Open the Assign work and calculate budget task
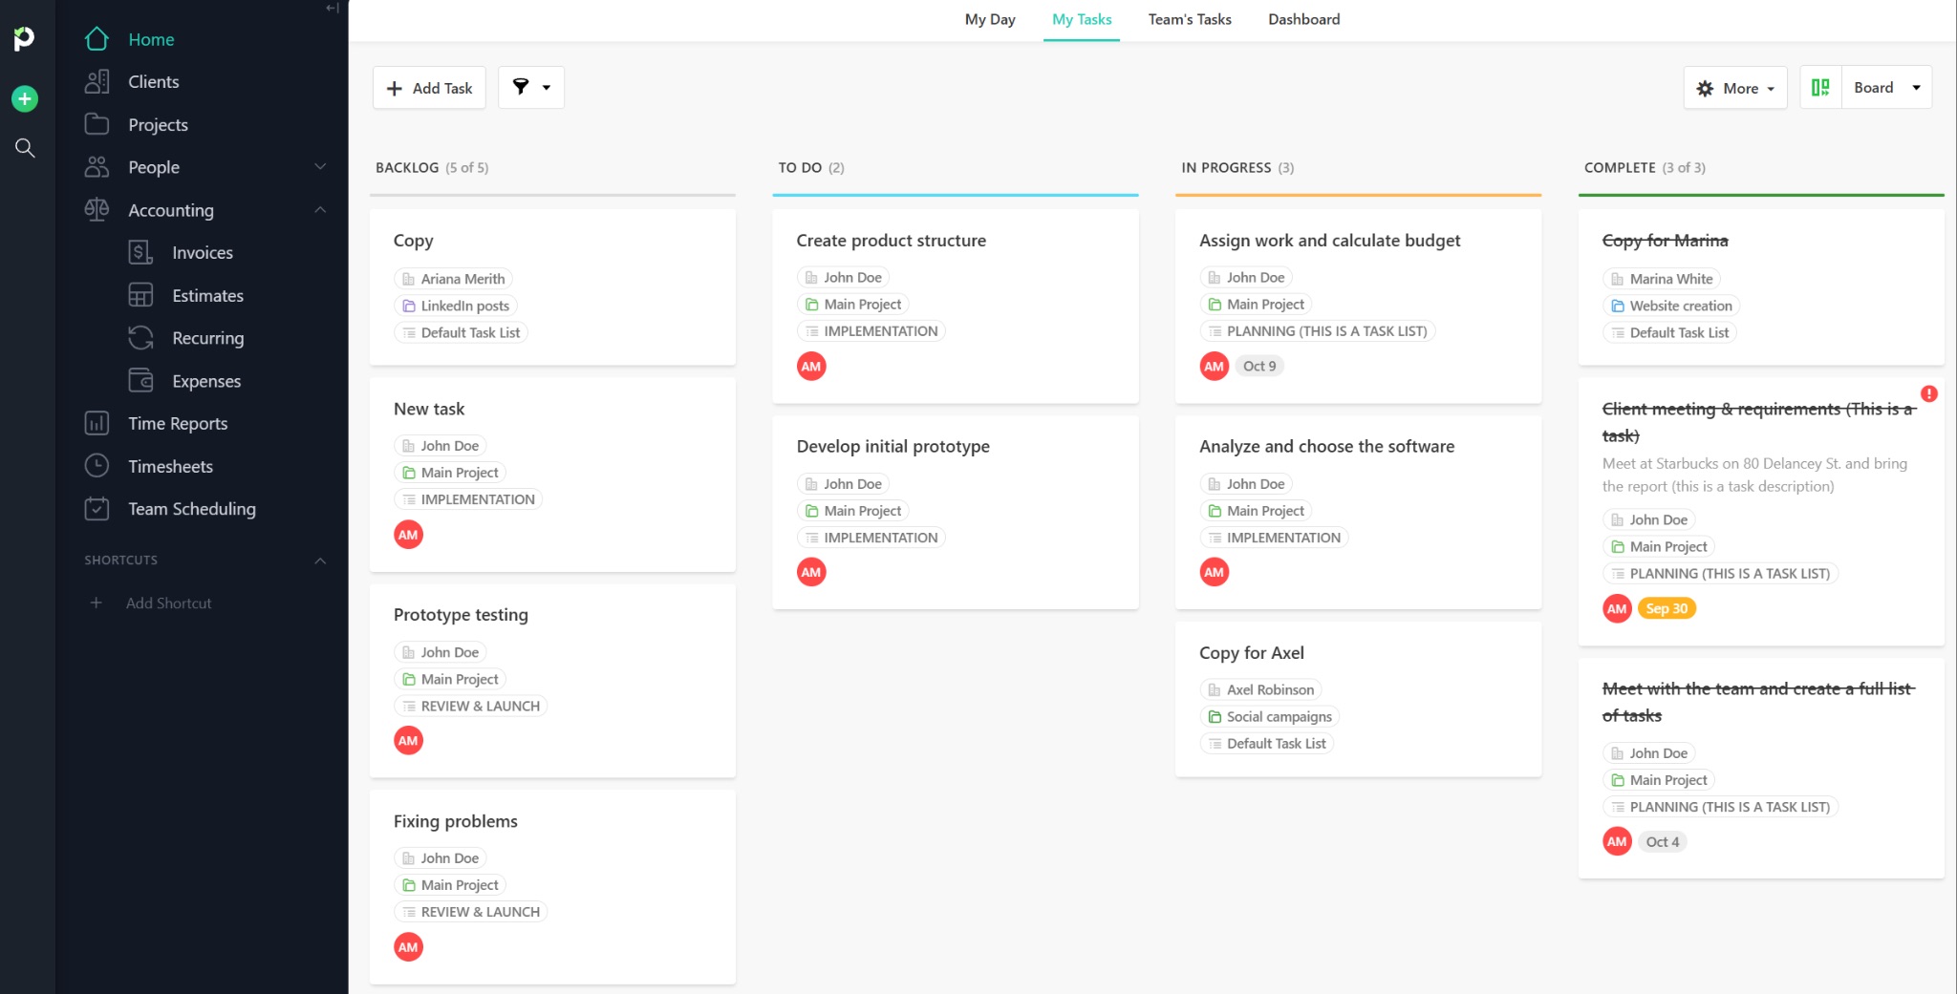This screenshot has height=994, width=1957. tap(1329, 241)
